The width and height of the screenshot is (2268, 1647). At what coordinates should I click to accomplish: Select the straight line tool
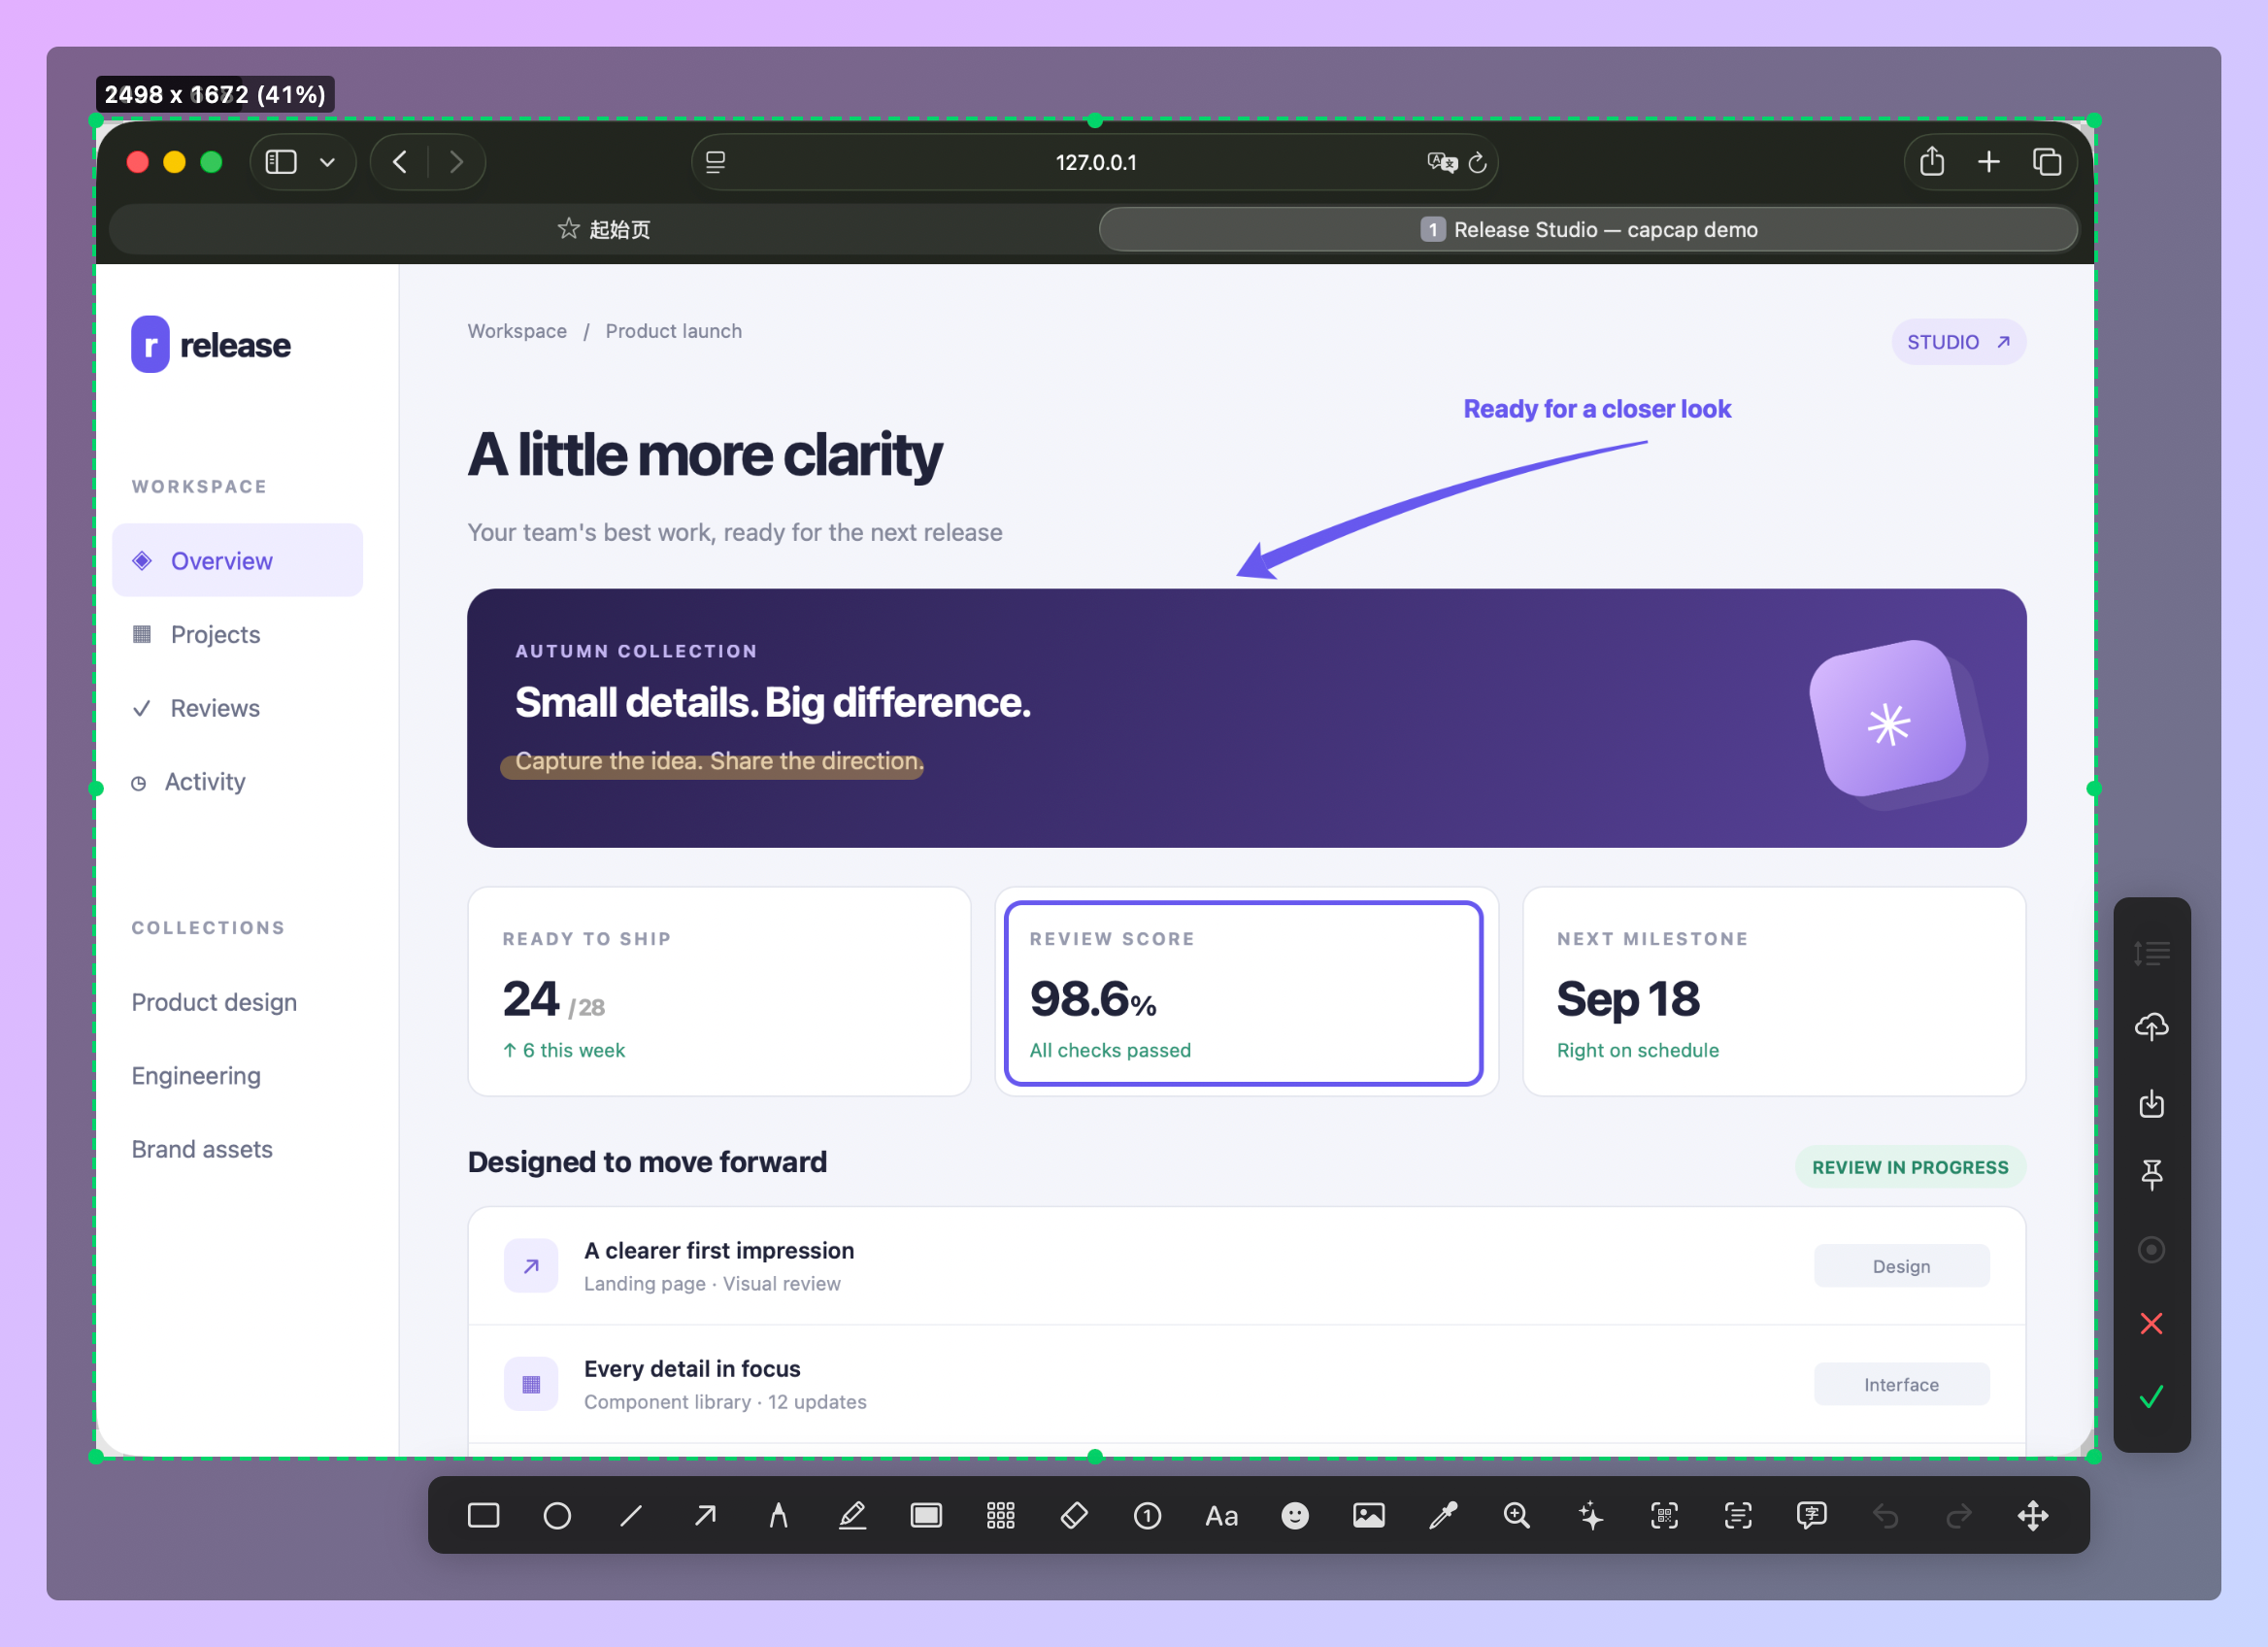[631, 1515]
